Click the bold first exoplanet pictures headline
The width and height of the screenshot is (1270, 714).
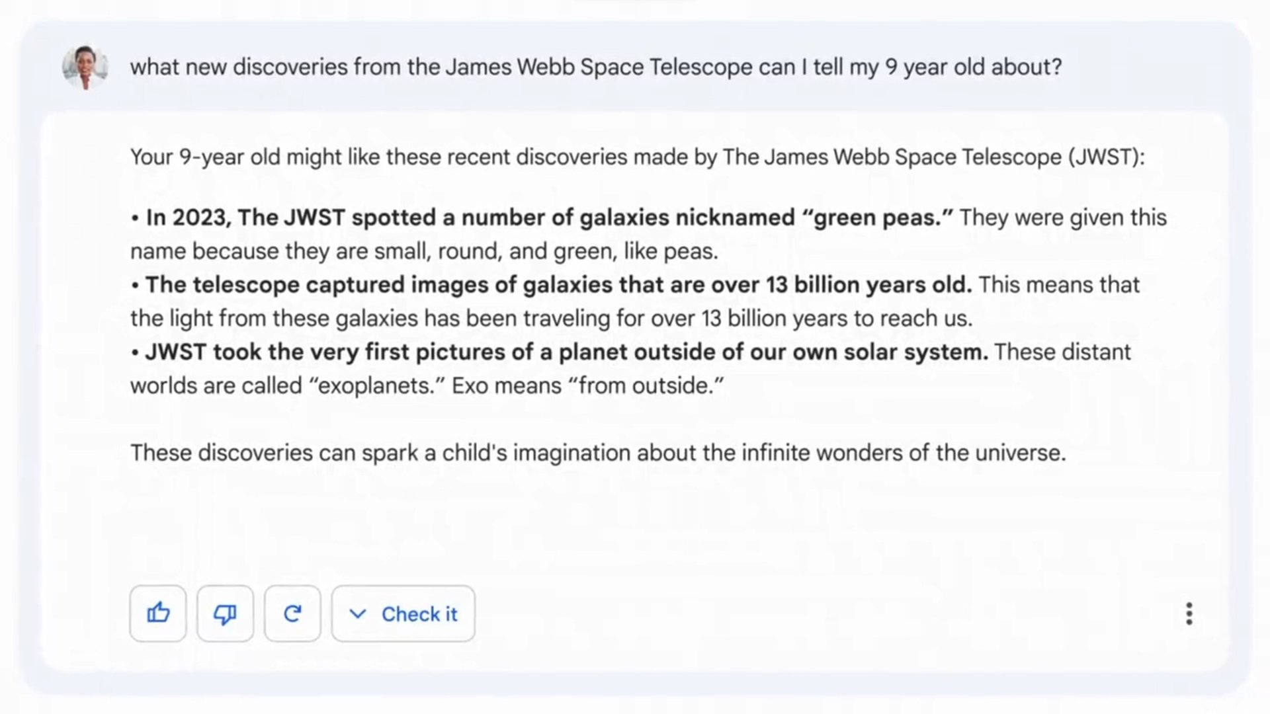pyautogui.click(x=566, y=352)
